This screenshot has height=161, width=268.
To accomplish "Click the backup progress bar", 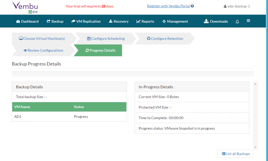I will [133, 74].
